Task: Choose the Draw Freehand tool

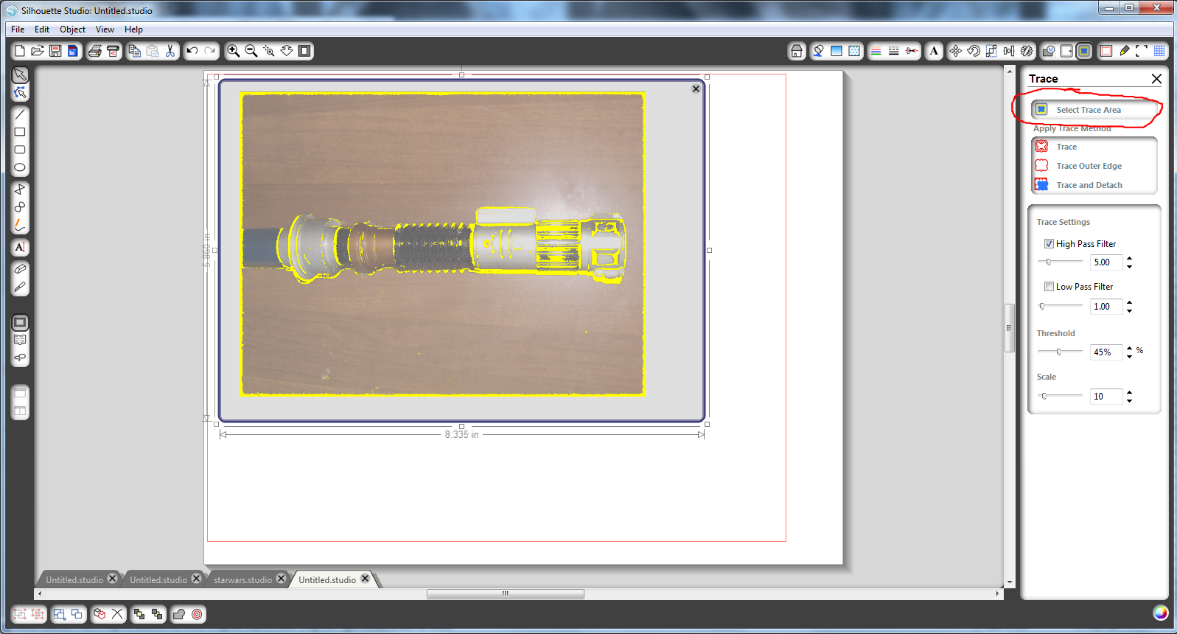Action: 20,225
